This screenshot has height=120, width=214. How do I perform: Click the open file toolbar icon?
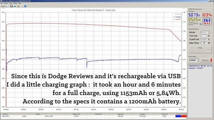coord(8,6)
